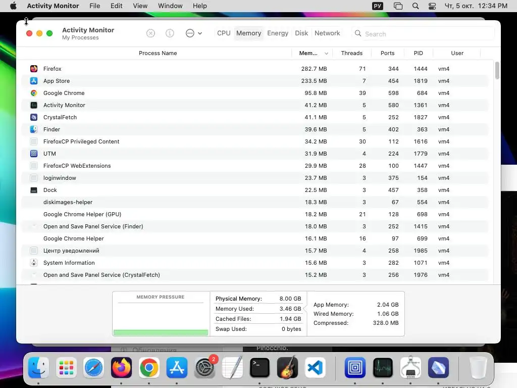517x388 pixels.
Task: Sort by the Ports column header
Action: point(387,53)
